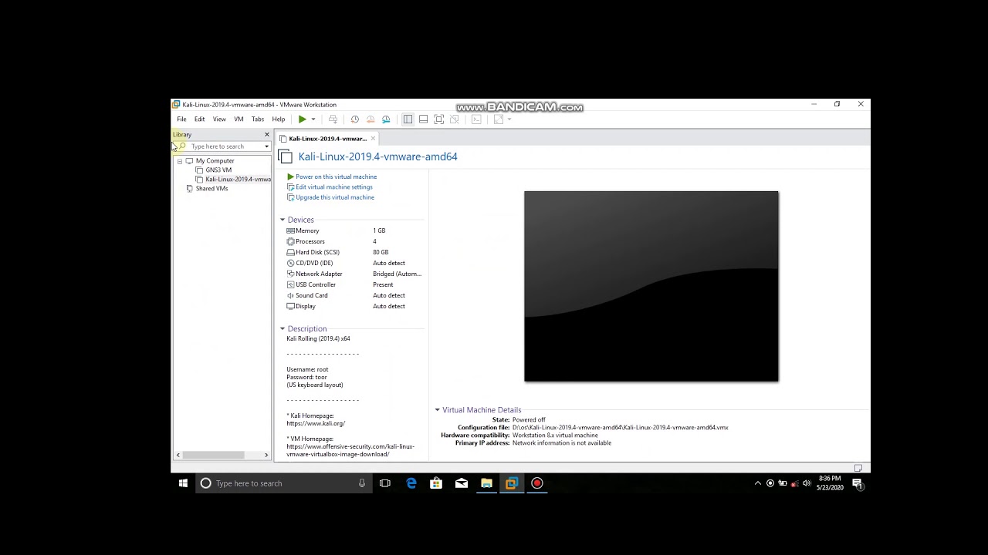Open the stretch display dropdown arrow
This screenshot has height=555, width=988.
click(509, 119)
